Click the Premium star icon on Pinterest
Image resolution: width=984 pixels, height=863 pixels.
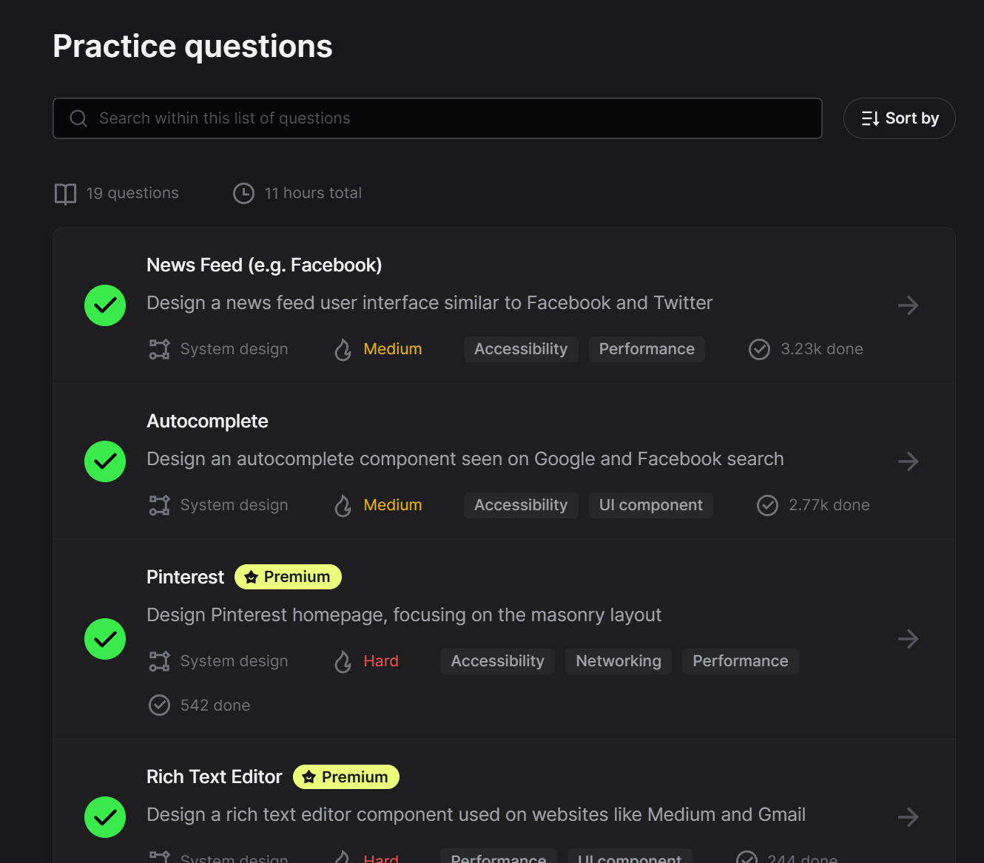pos(251,577)
